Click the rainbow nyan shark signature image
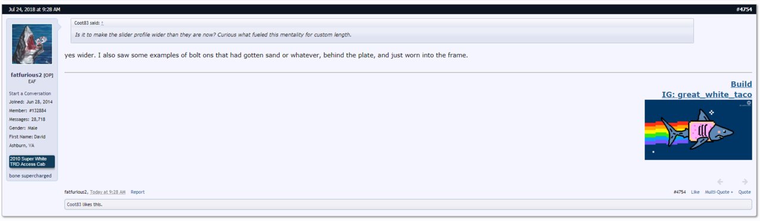The height and width of the screenshot is (221, 760). [698, 130]
